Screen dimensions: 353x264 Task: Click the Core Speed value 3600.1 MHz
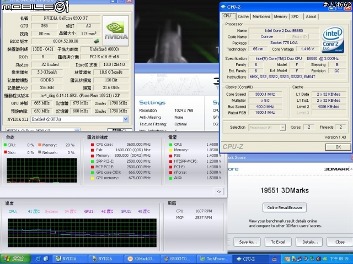(265, 94)
